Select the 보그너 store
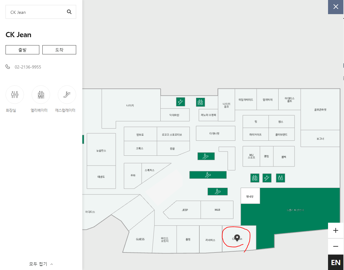Image resolution: width=344 pixels, height=270 pixels. coord(320,139)
